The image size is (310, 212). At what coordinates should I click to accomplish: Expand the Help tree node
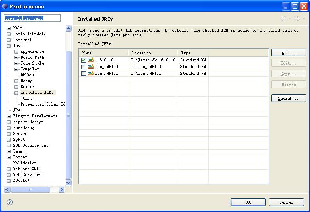click(x=9, y=28)
